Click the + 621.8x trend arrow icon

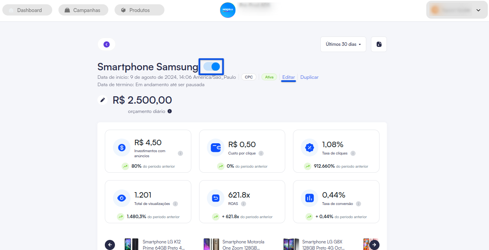216,217
